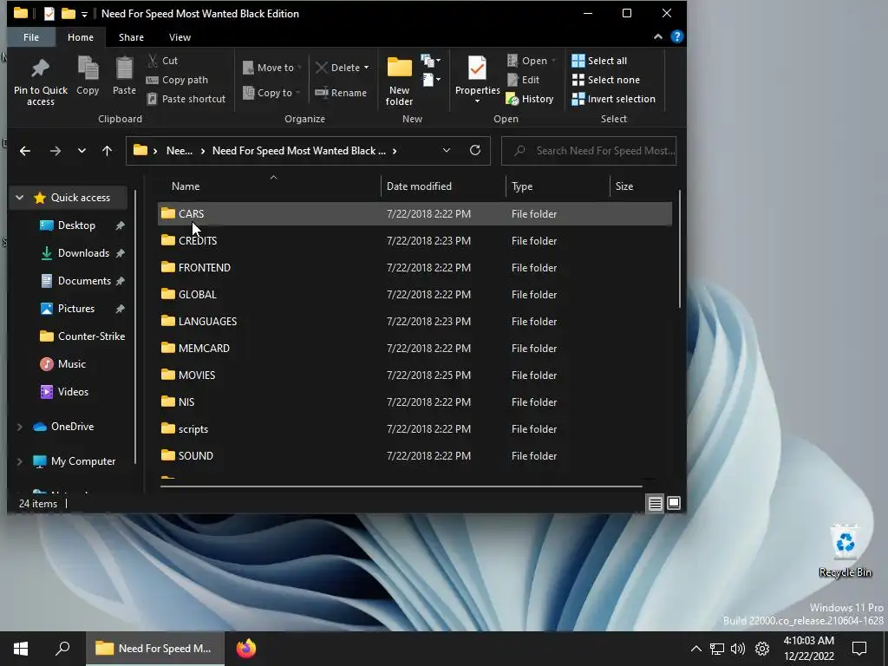
Task: Select the Home ribbon tab
Action: click(81, 37)
